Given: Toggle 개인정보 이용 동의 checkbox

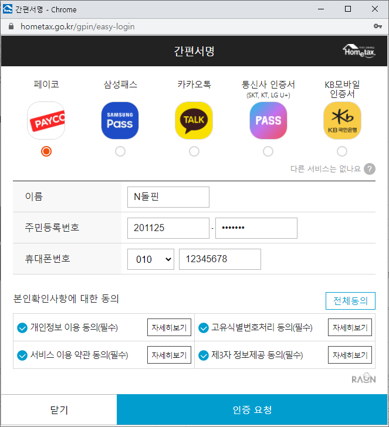Looking at the screenshot, I should coord(22,328).
